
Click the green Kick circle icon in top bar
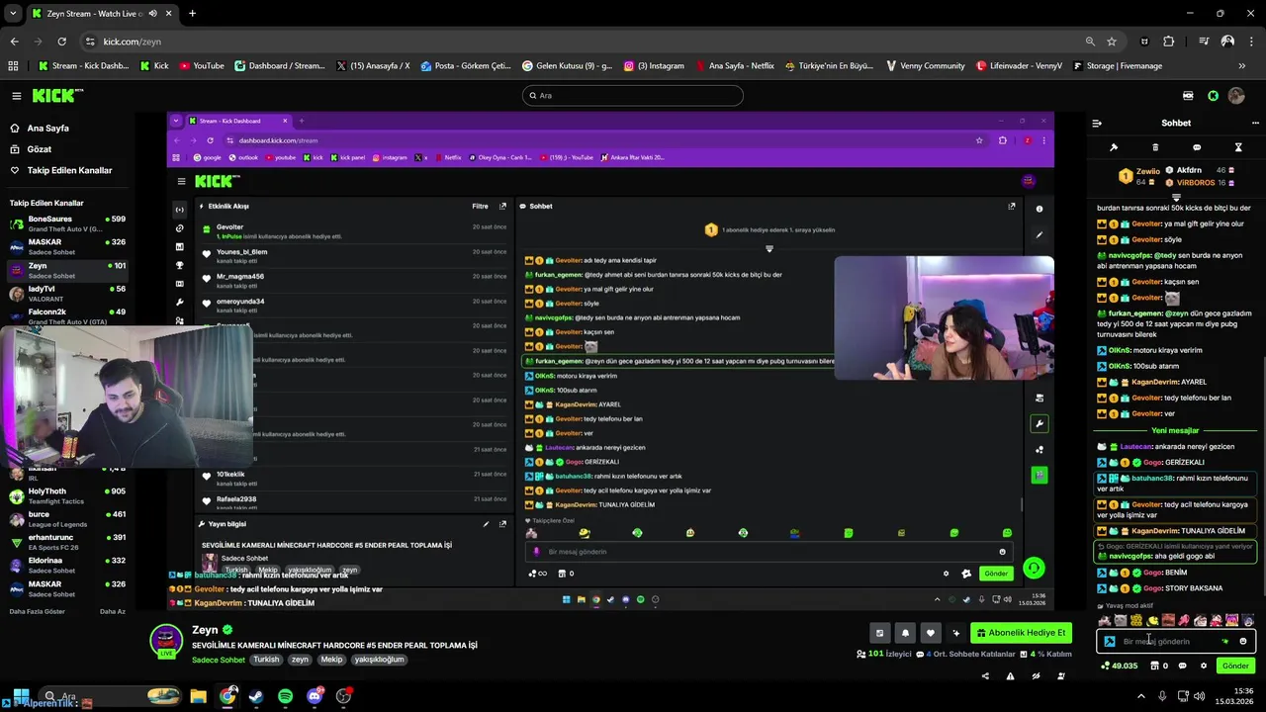[1214, 96]
